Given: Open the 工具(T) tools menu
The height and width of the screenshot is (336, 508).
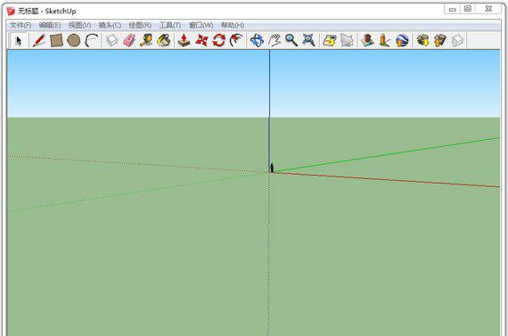Looking at the screenshot, I should (x=170, y=25).
